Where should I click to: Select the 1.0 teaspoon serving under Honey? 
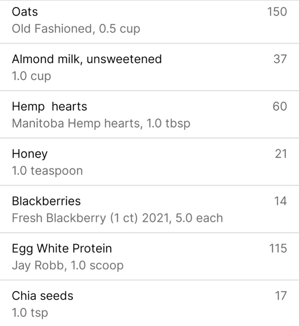(x=47, y=171)
